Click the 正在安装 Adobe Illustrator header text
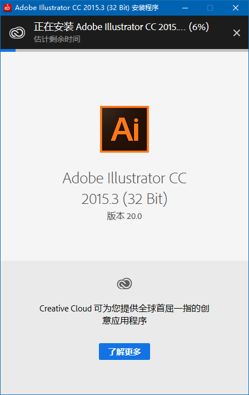 pos(109,27)
